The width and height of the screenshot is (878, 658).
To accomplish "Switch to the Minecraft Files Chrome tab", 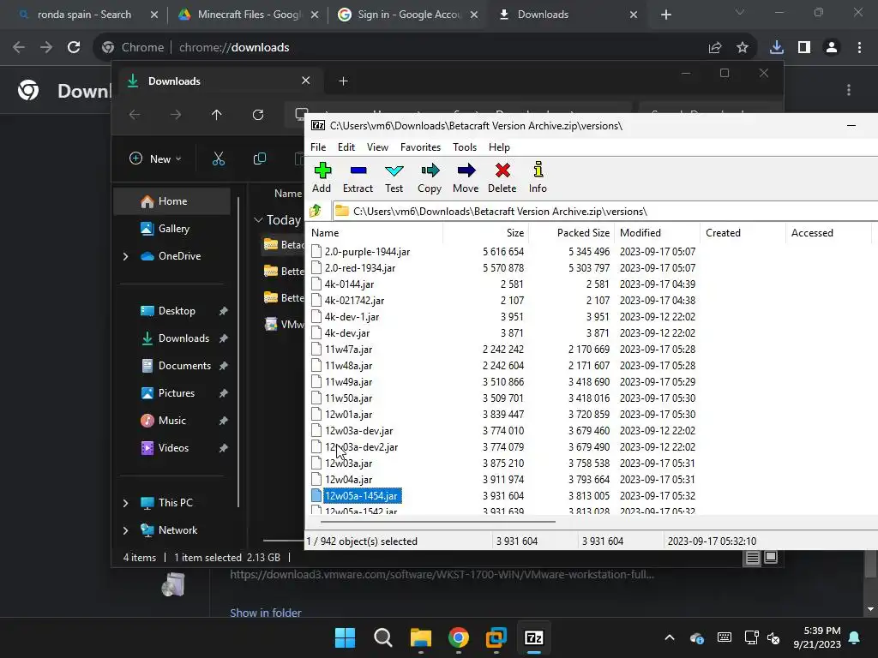I will coord(249,15).
